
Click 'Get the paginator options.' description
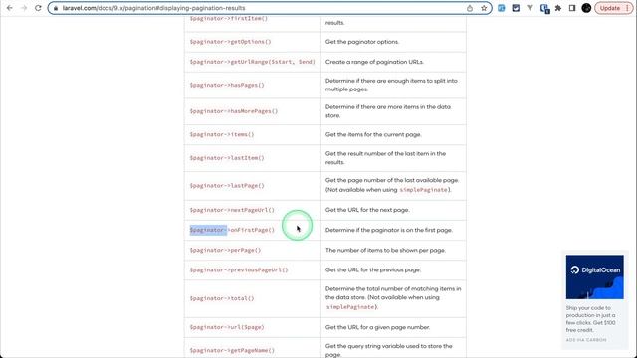[x=362, y=42]
